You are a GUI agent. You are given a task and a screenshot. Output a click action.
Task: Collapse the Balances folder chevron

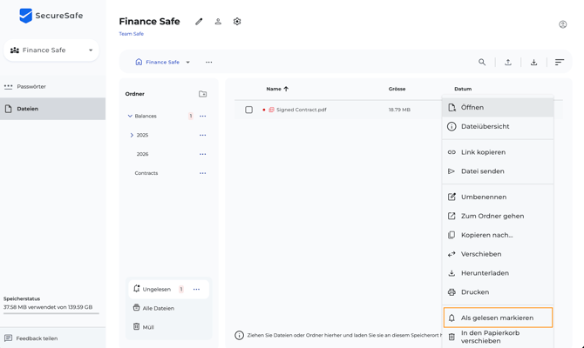tap(130, 116)
